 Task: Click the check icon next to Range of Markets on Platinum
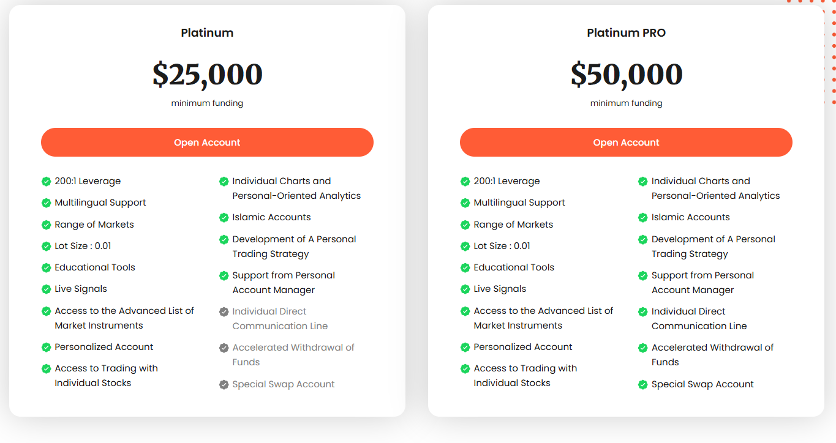pyautogui.click(x=47, y=224)
